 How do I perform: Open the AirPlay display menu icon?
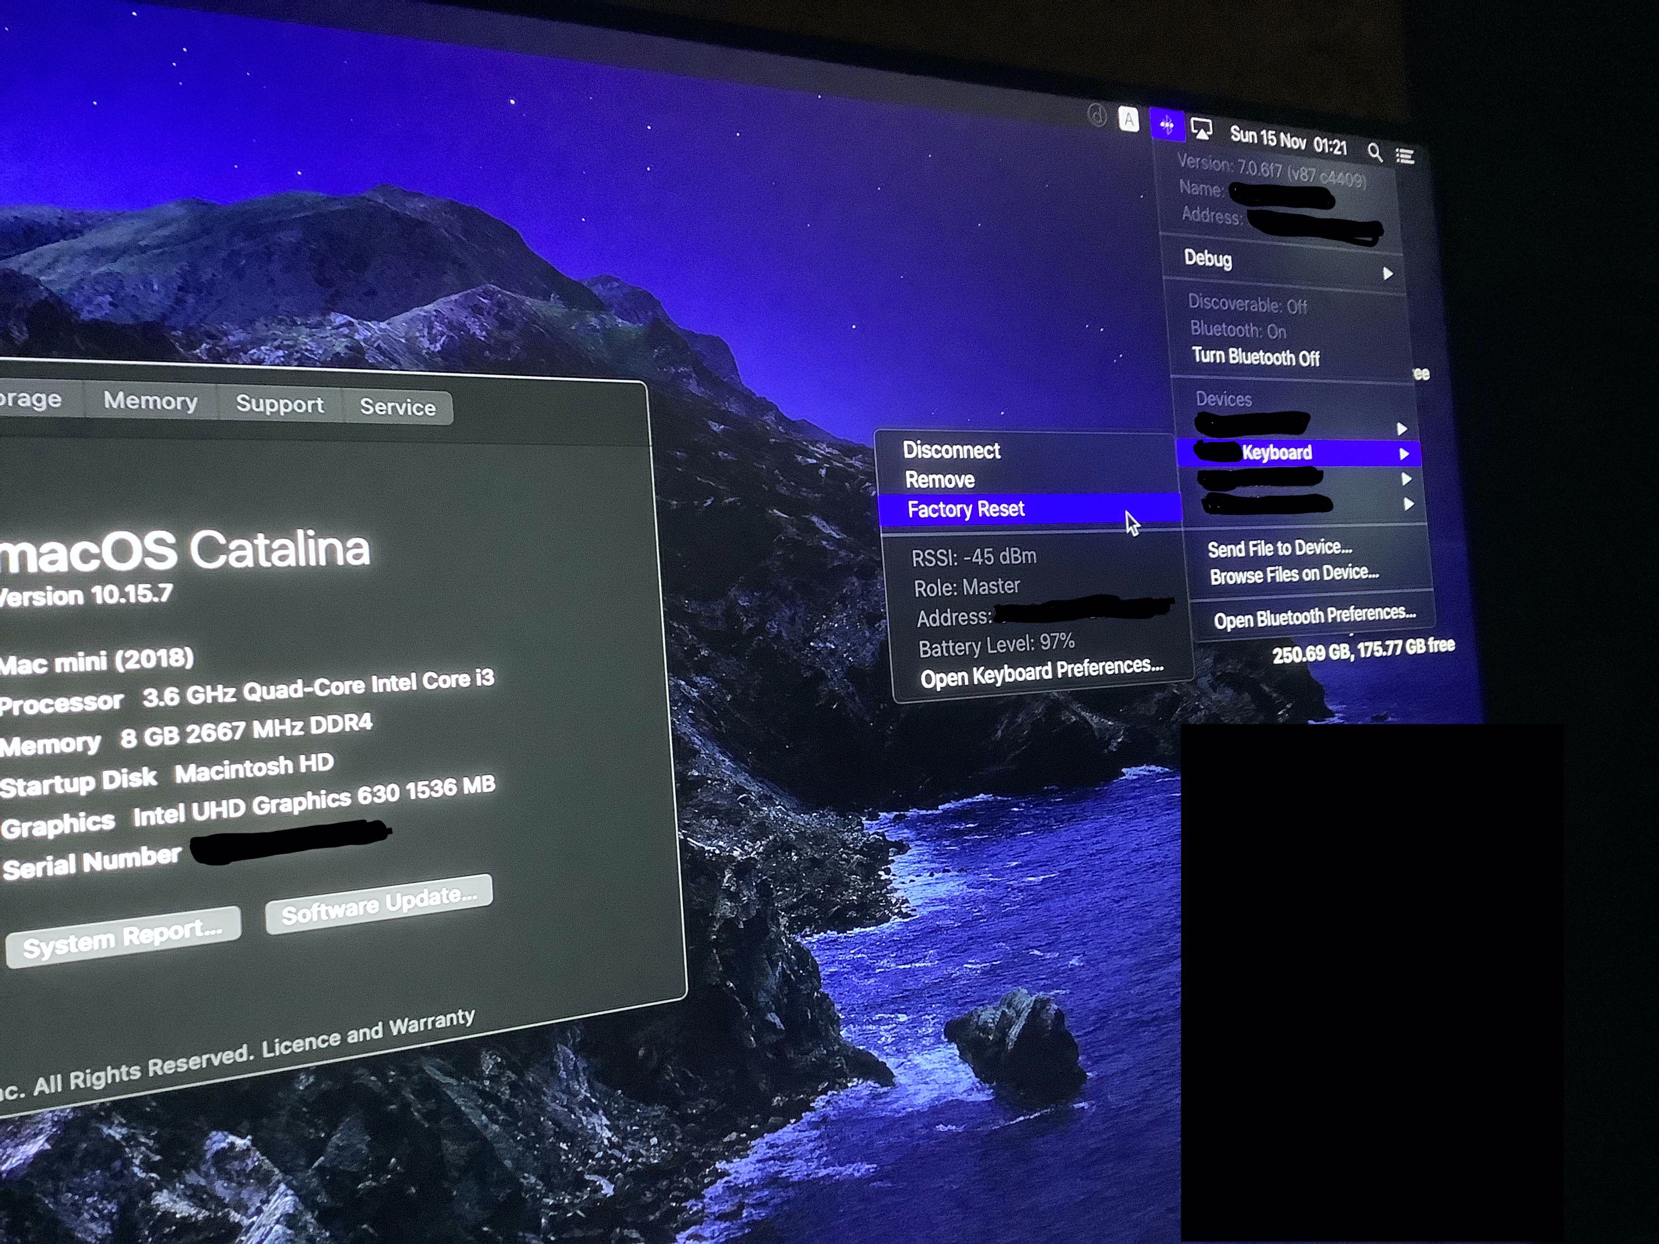(1202, 130)
